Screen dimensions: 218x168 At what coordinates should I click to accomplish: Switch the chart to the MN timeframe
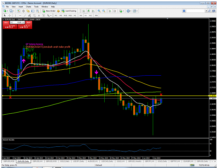(x=96, y=15)
